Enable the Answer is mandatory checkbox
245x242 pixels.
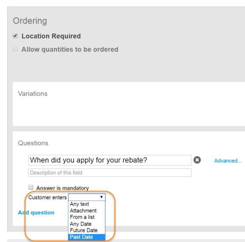tap(31, 187)
